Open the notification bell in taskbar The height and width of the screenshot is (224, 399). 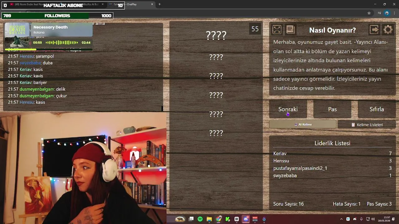[393, 219]
